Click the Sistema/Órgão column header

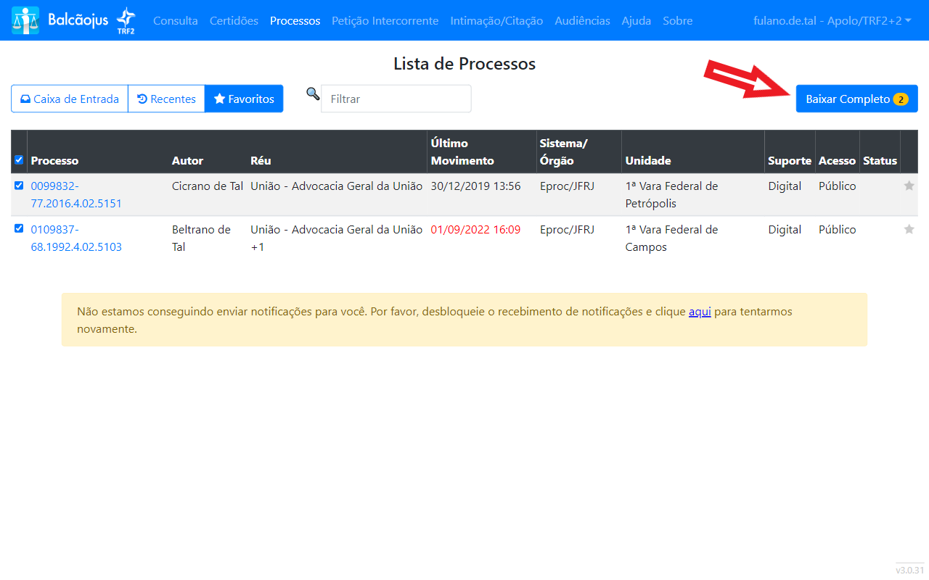(563, 152)
